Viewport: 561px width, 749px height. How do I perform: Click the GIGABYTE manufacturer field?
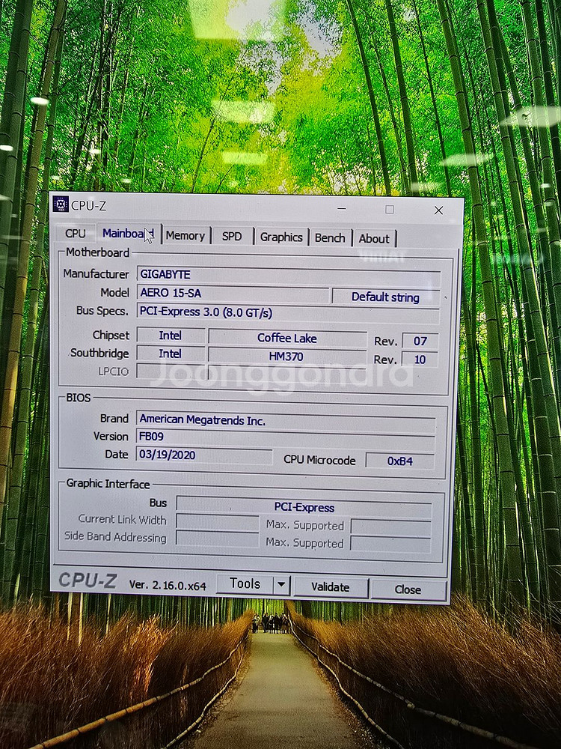[289, 276]
